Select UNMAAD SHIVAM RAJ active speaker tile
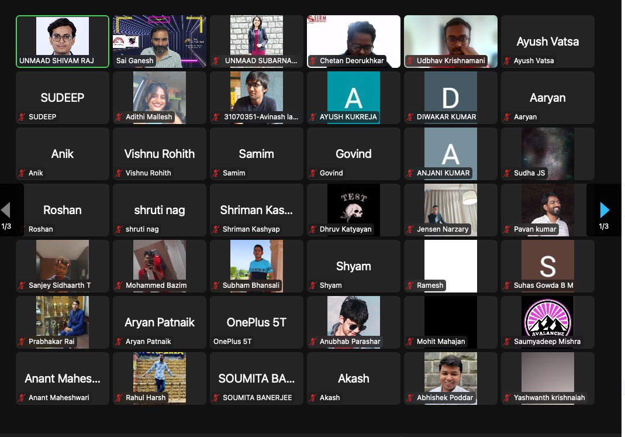The image size is (625, 437). 63,42
